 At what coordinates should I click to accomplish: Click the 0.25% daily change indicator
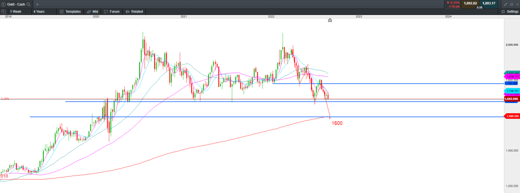(x=454, y=3)
